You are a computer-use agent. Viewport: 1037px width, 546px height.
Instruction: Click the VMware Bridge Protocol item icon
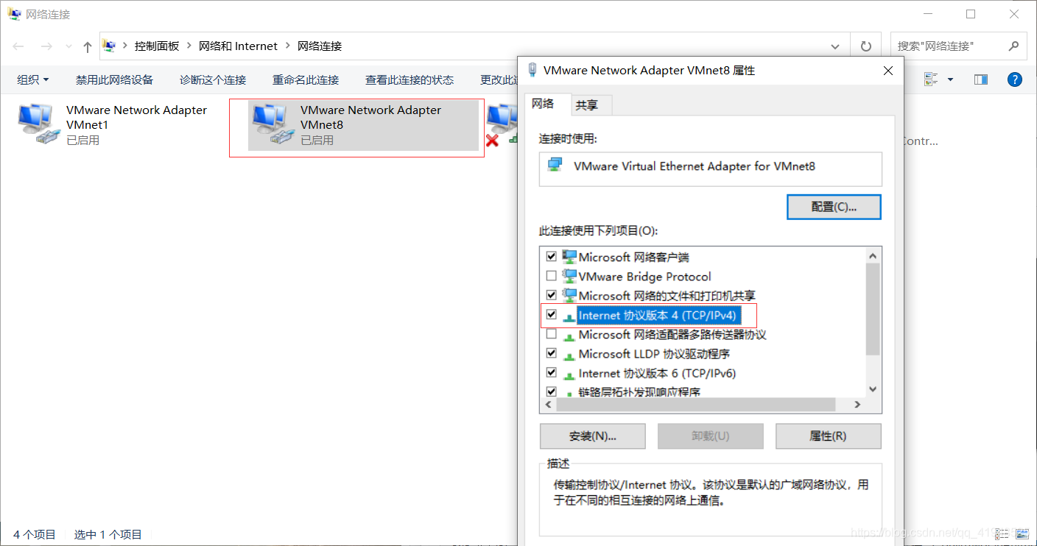pyautogui.click(x=569, y=276)
